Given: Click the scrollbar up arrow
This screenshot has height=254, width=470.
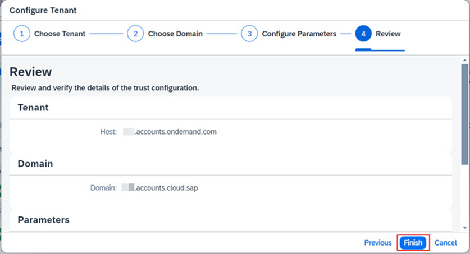Looking at the screenshot, I should point(464,60).
